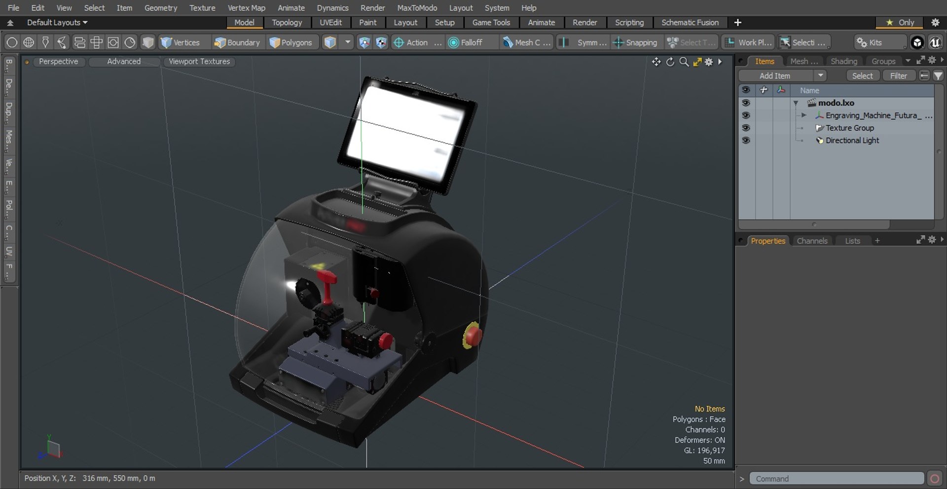Click the viewport zoom magnifier icon

684,62
